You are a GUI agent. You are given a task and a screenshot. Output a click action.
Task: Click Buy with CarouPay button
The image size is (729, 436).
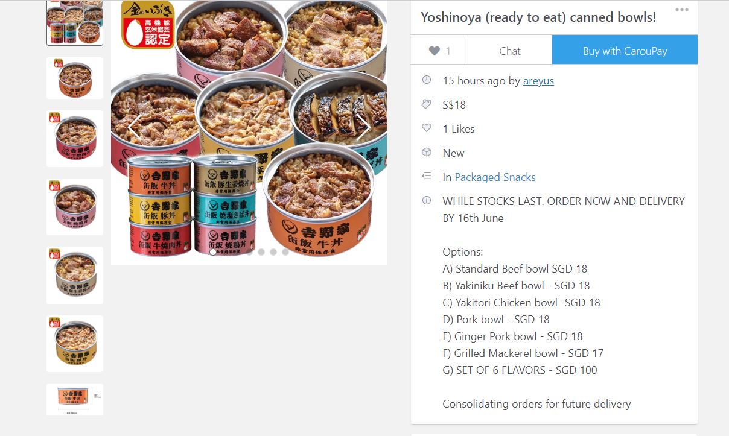(625, 51)
